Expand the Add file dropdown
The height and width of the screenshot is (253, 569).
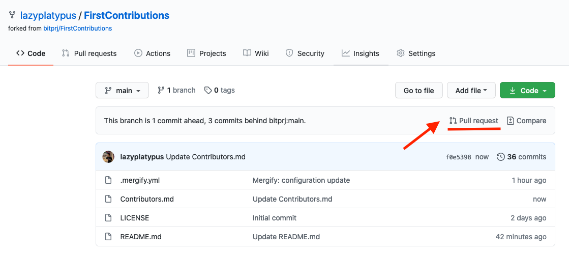[471, 91]
